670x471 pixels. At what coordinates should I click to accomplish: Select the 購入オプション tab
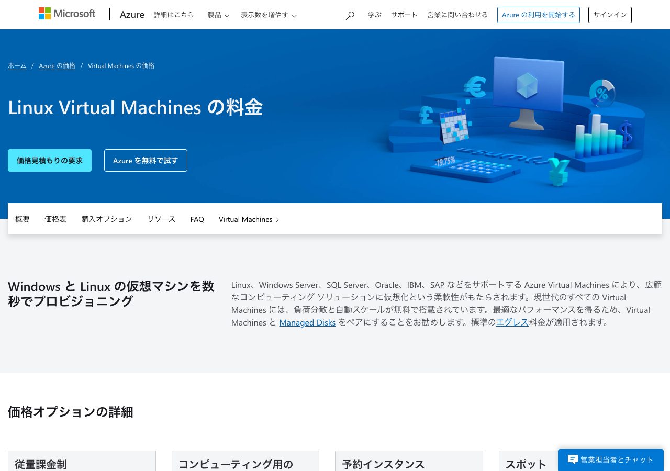coord(107,219)
